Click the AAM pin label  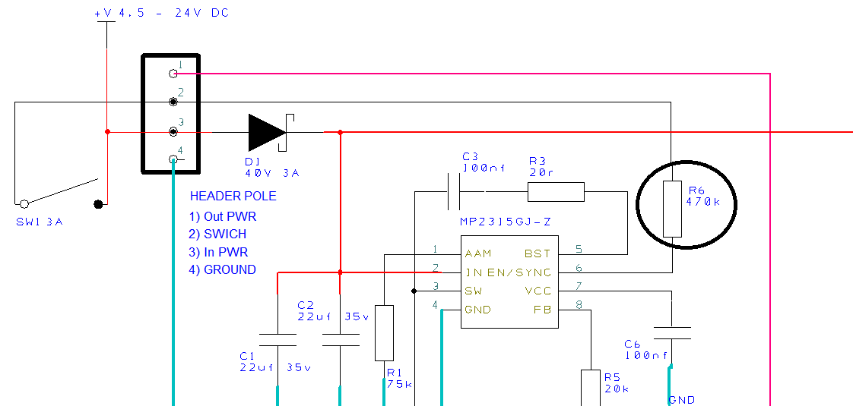tap(478, 253)
